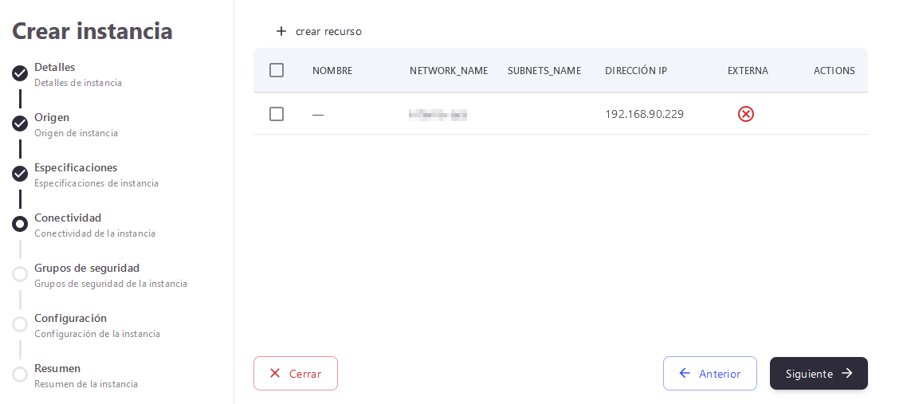Click the Origen step checkmark icon

pyautogui.click(x=20, y=124)
